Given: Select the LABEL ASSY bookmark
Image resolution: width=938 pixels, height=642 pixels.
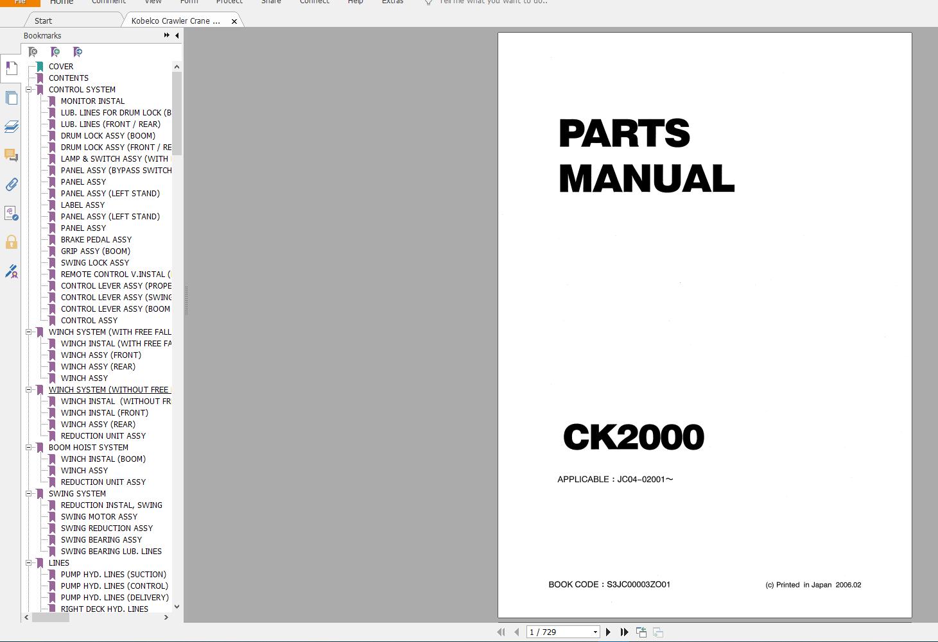Looking at the screenshot, I should (x=83, y=205).
